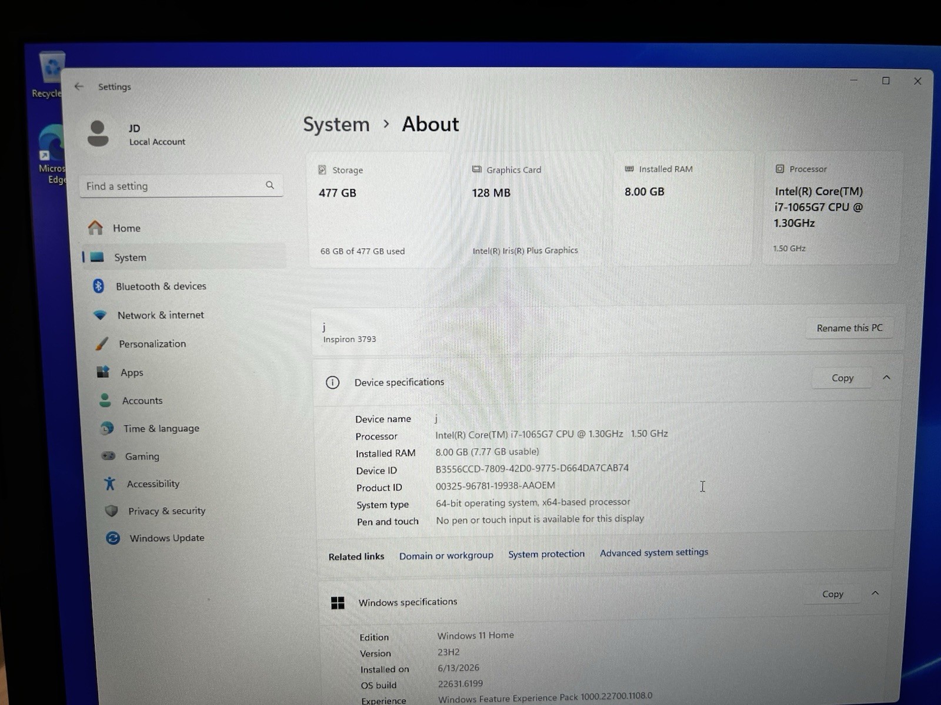The width and height of the screenshot is (941, 705).
Task: Click the Inspiron 3793 model text
Action: [349, 339]
